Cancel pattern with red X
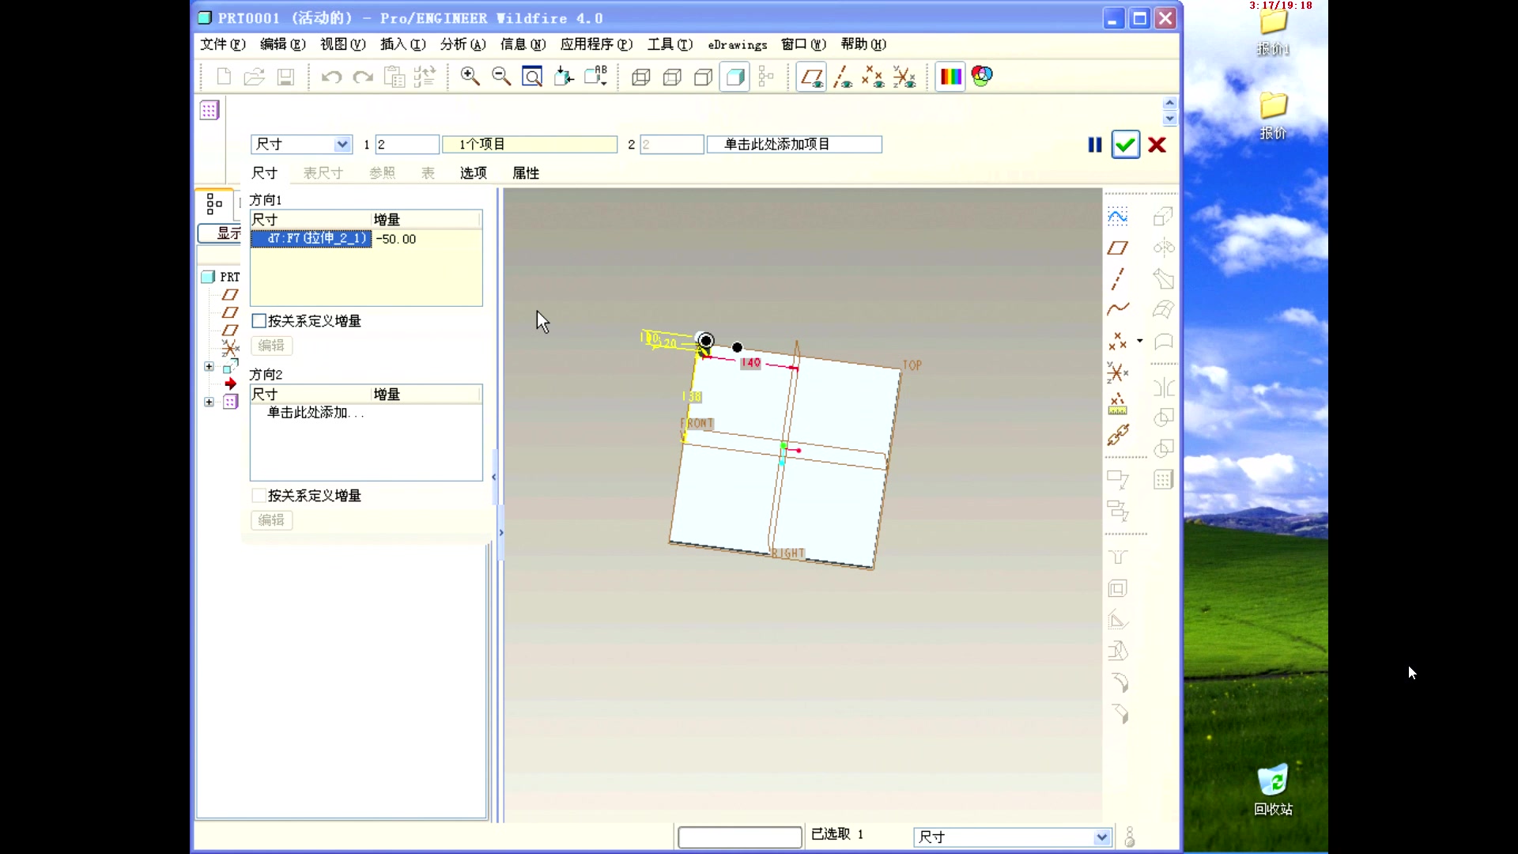 click(x=1157, y=145)
